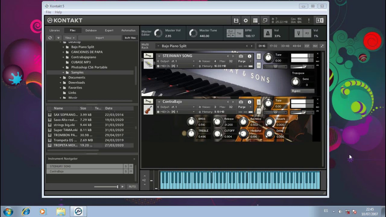The width and height of the screenshot is (386, 217).
Task: Mute ContraBajo in Instrument Navigator
Action: tap(131, 171)
